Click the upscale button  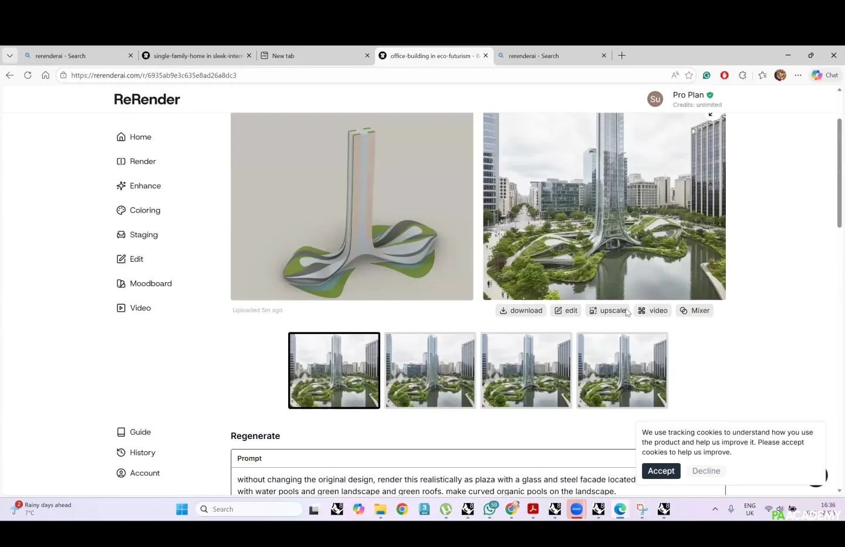pyautogui.click(x=607, y=311)
